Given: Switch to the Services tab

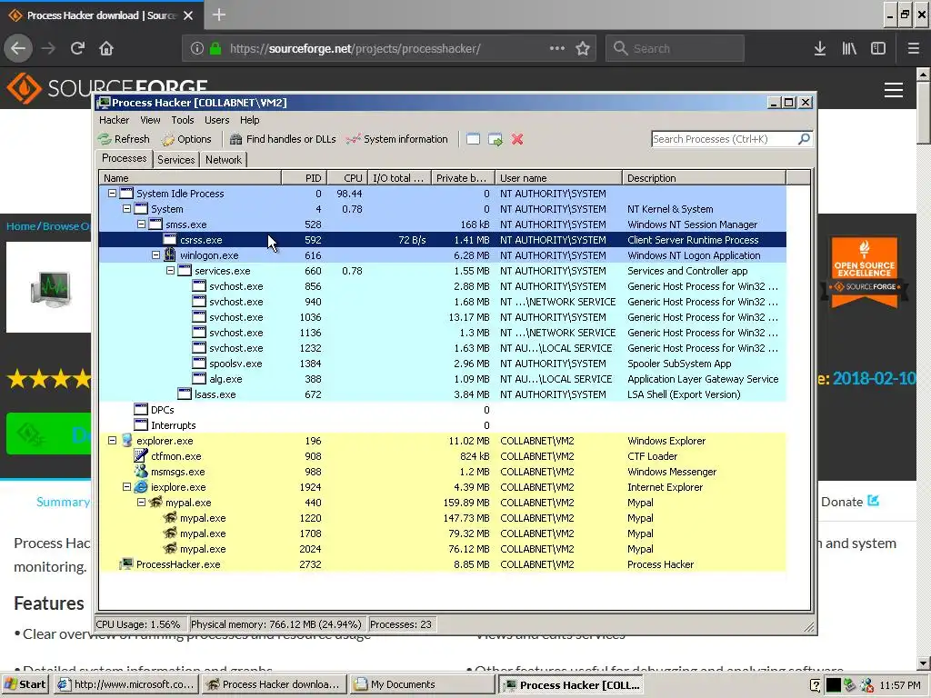Looking at the screenshot, I should 175,160.
